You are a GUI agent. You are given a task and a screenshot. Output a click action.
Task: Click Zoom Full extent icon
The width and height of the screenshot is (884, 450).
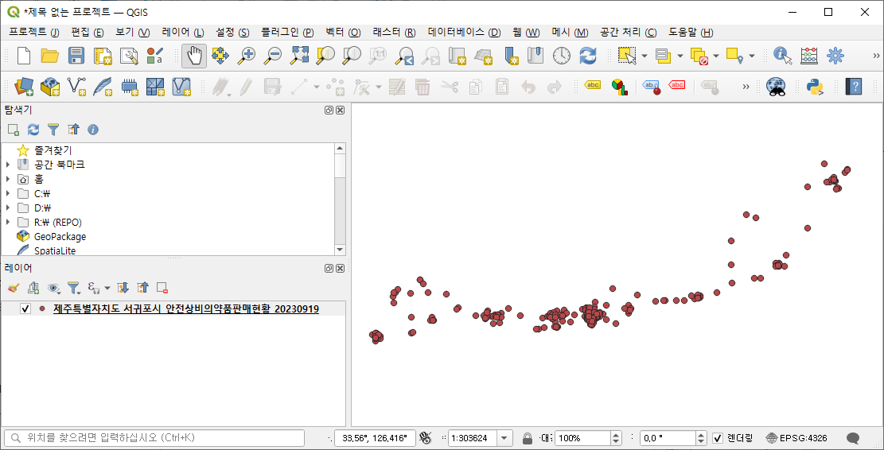click(299, 56)
